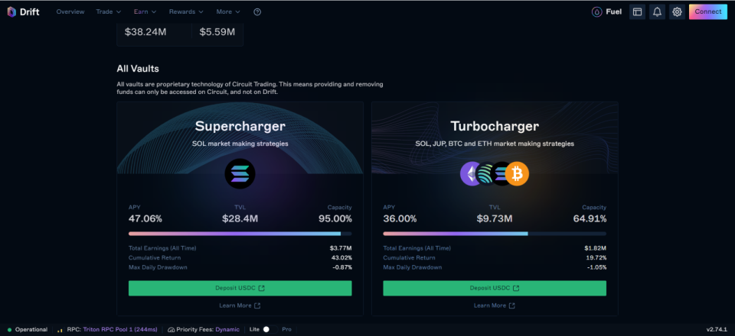Open the notifications bell icon
The width and height of the screenshot is (735, 336).
click(657, 12)
